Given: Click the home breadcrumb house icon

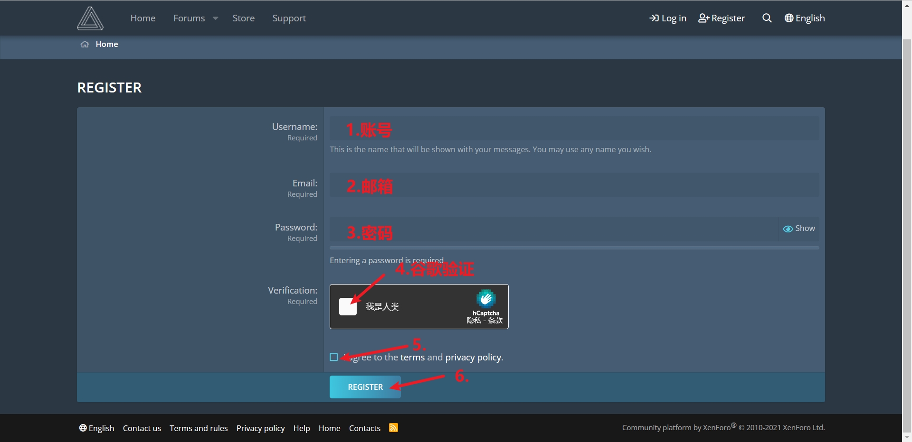Looking at the screenshot, I should 85,44.
